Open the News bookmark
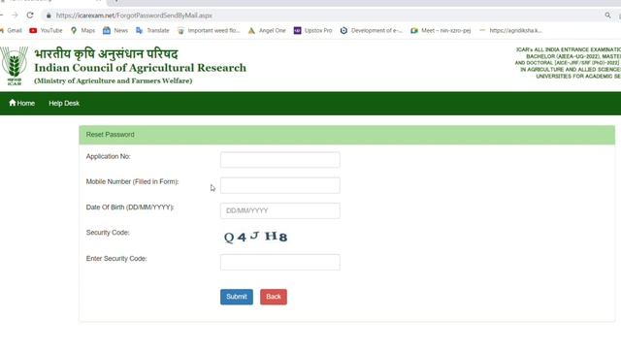This screenshot has width=621, height=349. tap(115, 30)
